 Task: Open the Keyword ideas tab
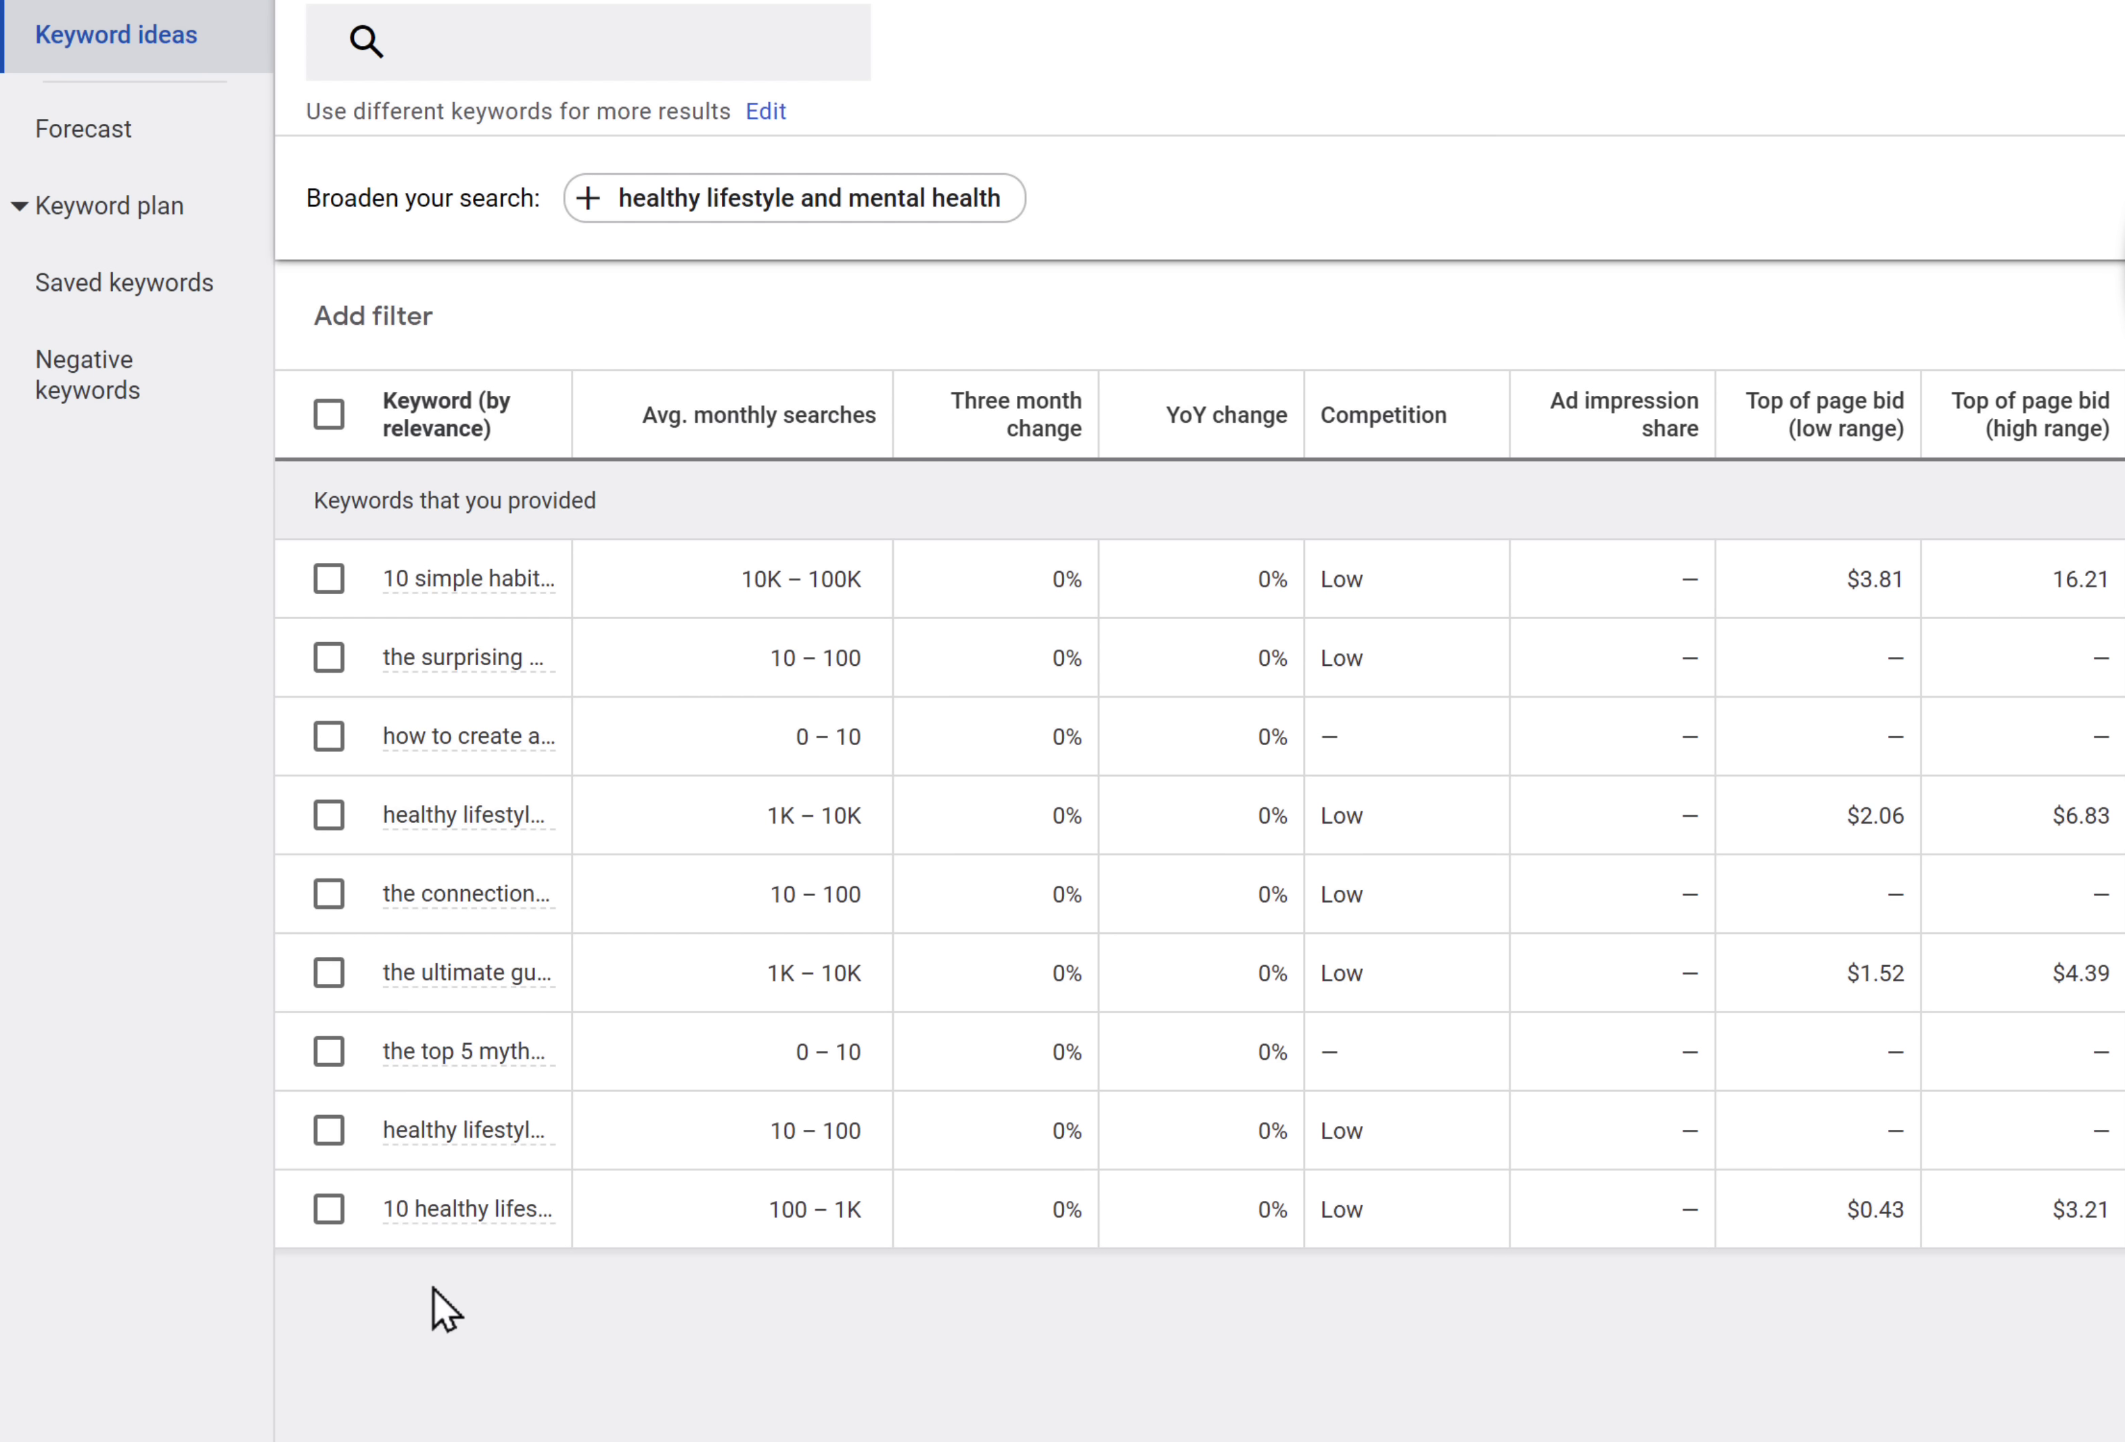(116, 35)
